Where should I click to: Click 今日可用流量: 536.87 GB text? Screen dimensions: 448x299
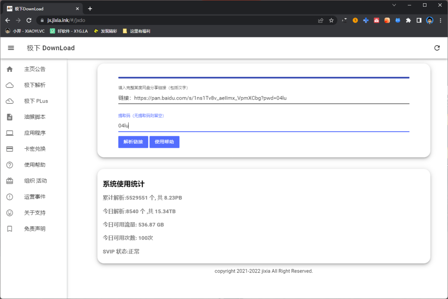tap(133, 225)
